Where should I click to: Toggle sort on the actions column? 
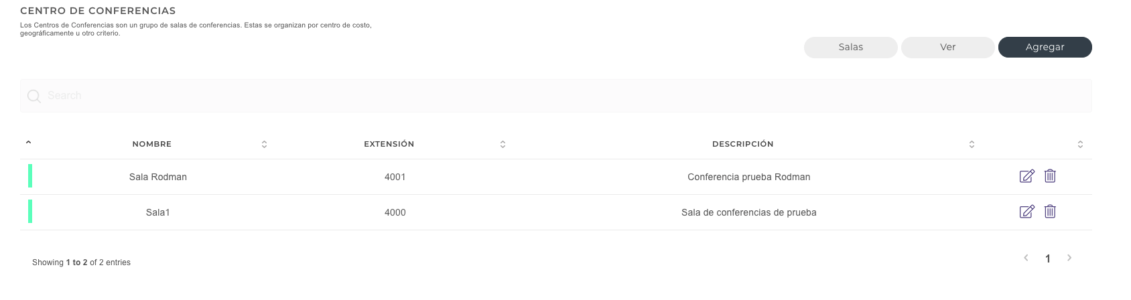tap(1080, 144)
